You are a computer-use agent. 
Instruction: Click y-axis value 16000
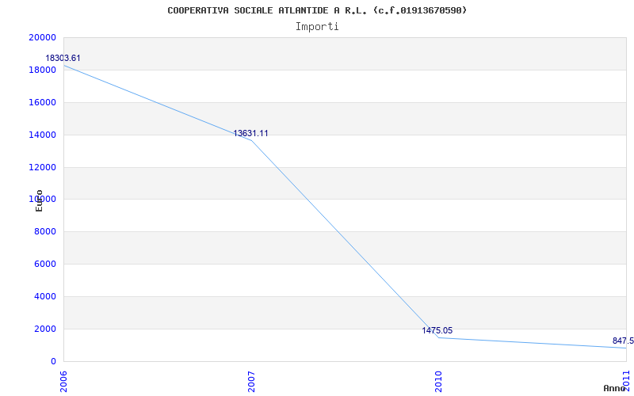pos(42,102)
